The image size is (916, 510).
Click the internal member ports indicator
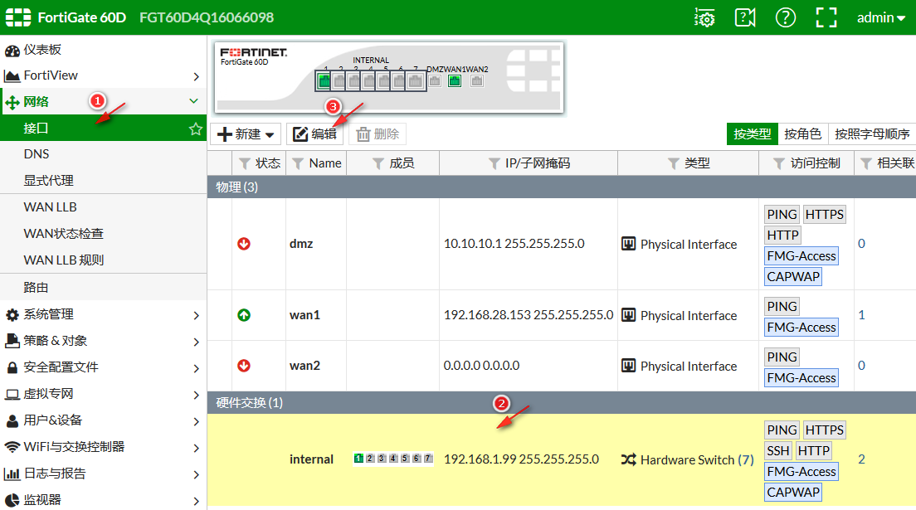pyautogui.click(x=393, y=459)
